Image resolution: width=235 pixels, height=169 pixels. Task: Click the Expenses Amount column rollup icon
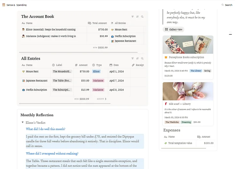(199, 137)
